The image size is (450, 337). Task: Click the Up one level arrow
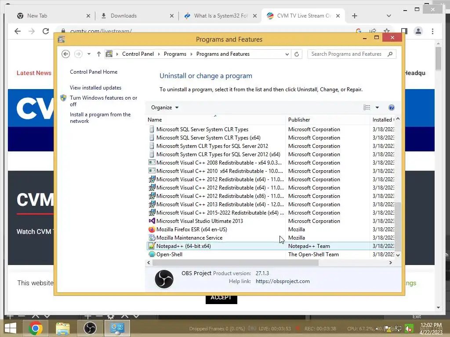(99, 54)
